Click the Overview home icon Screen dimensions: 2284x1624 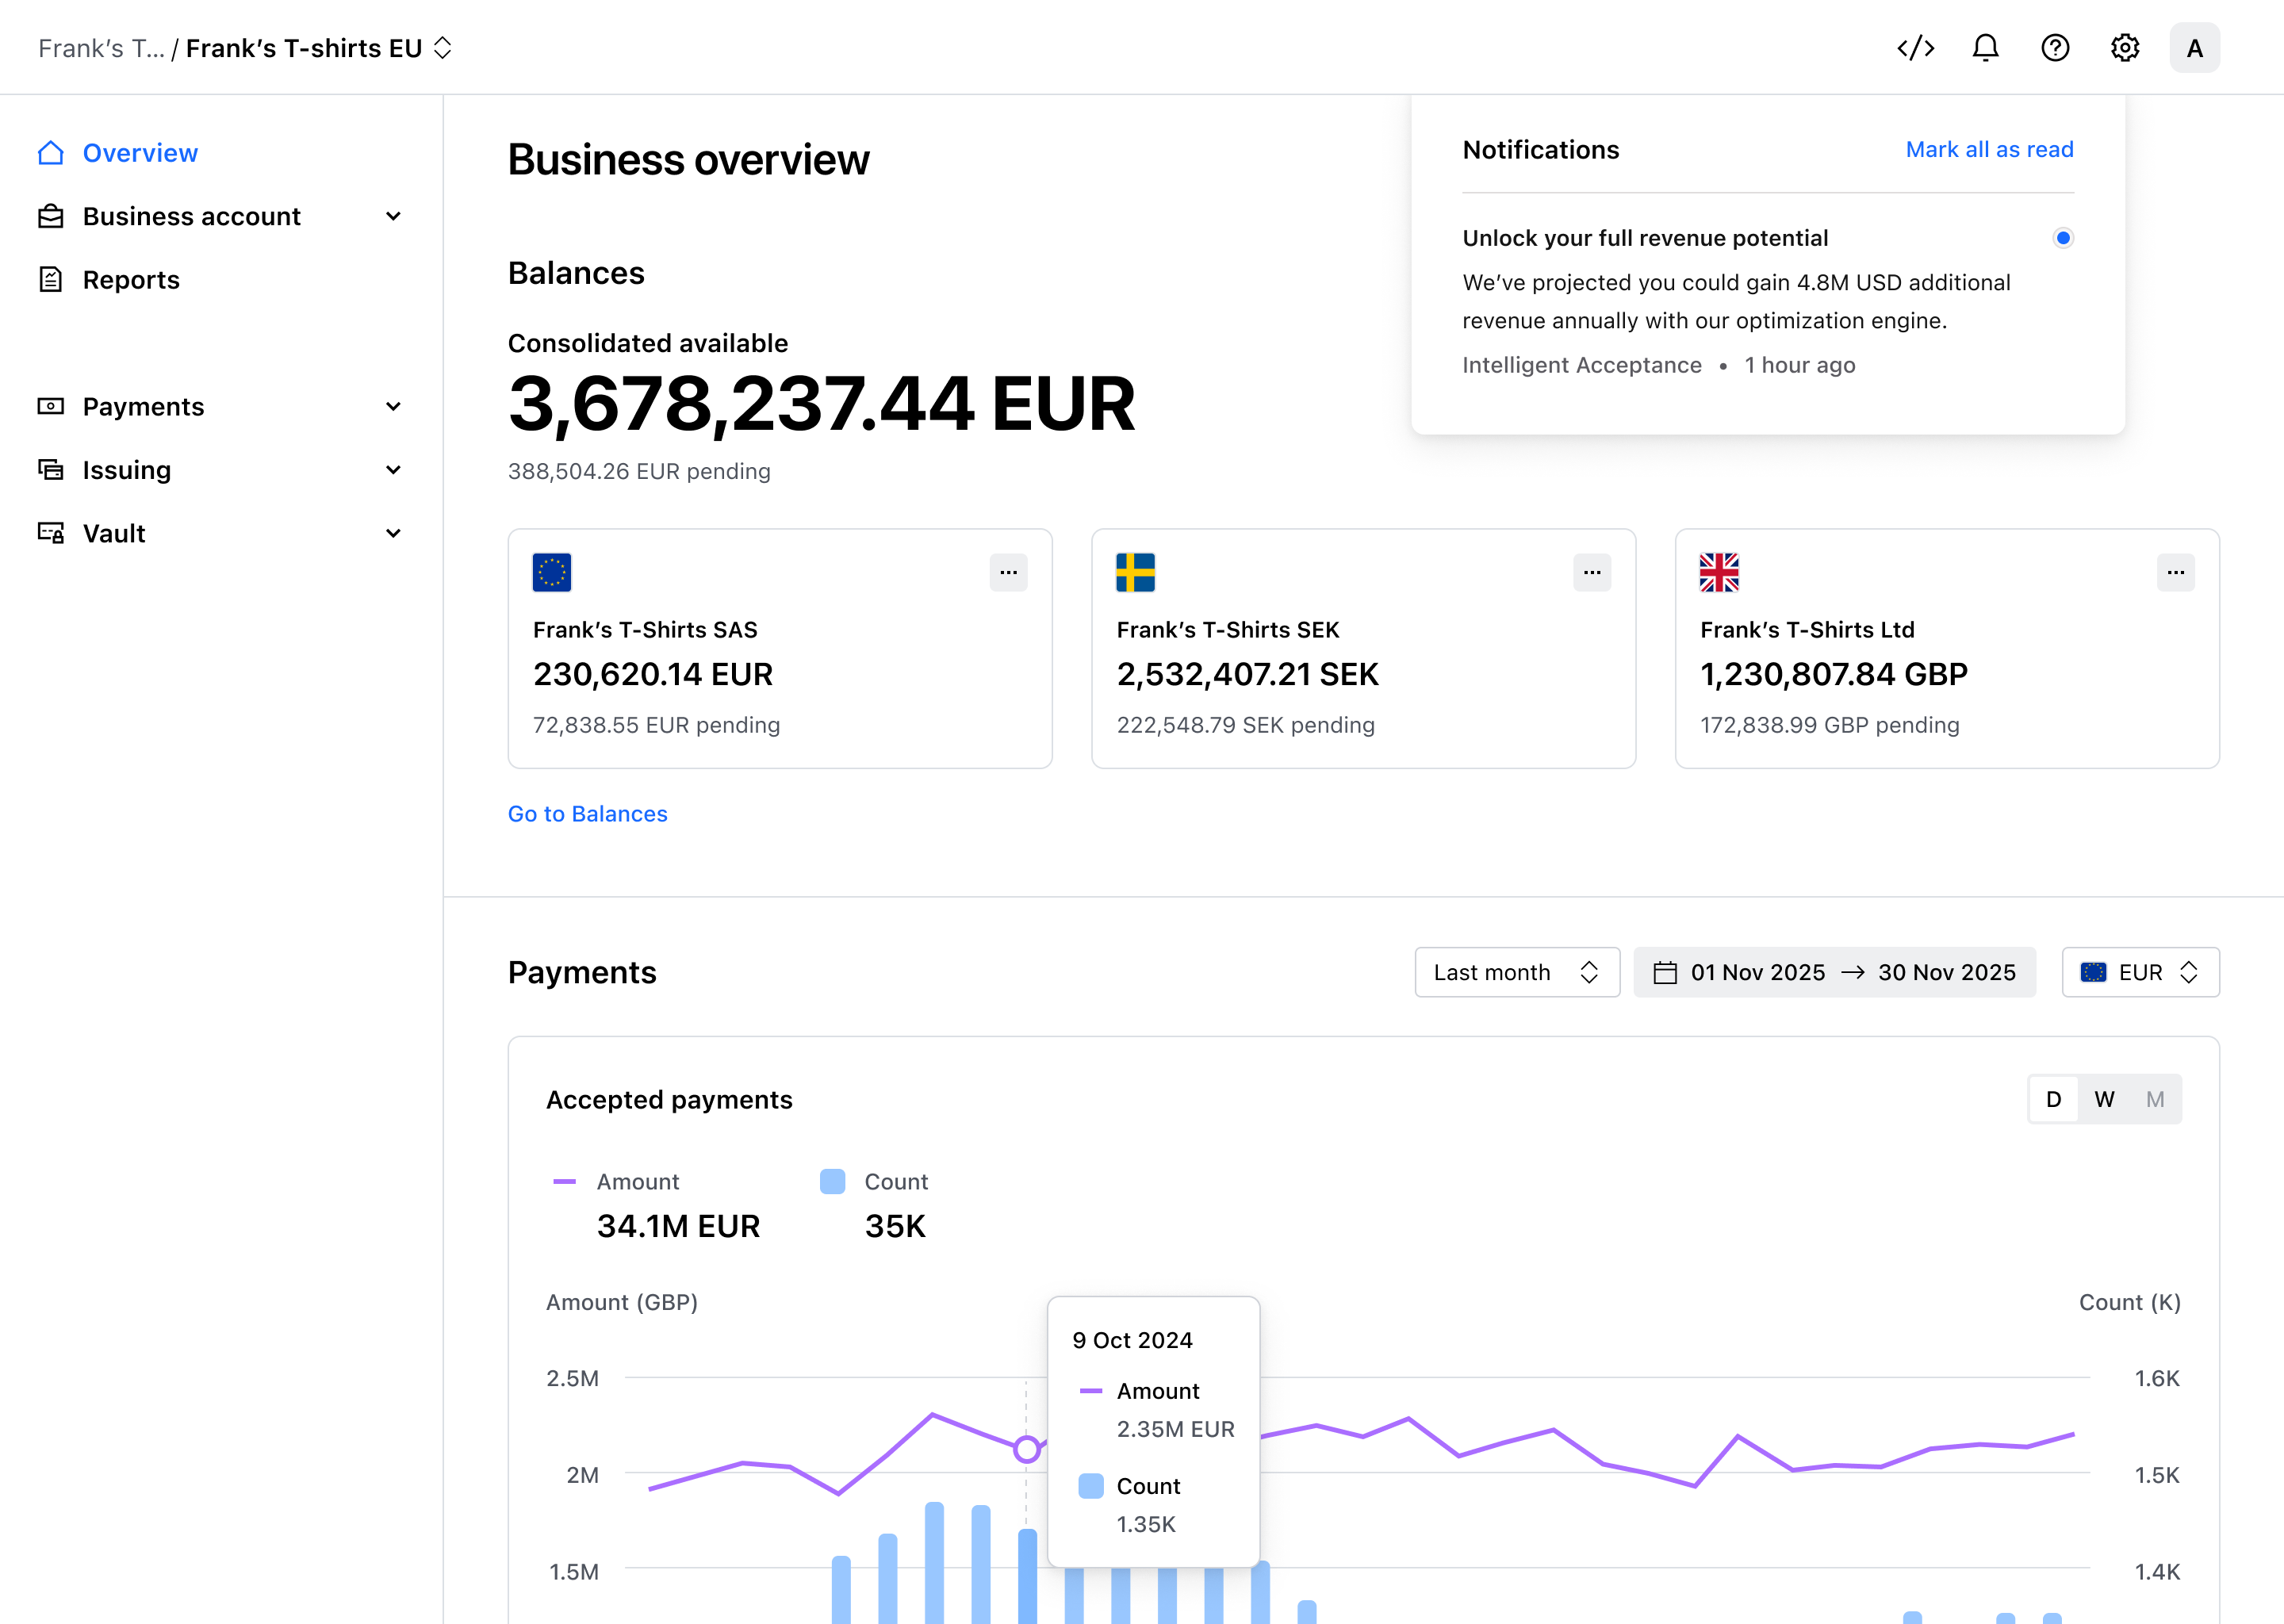[x=51, y=153]
